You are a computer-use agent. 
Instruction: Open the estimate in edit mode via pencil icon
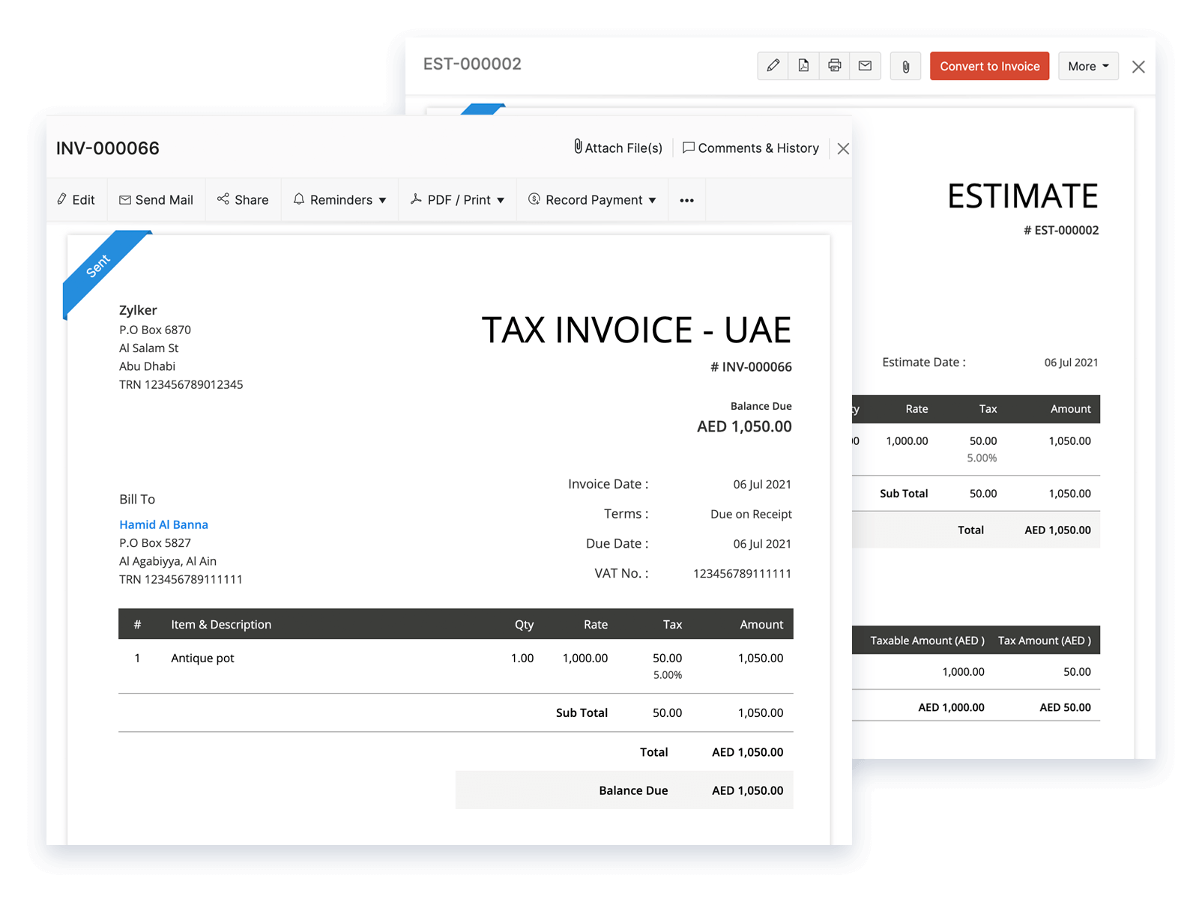(x=773, y=66)
